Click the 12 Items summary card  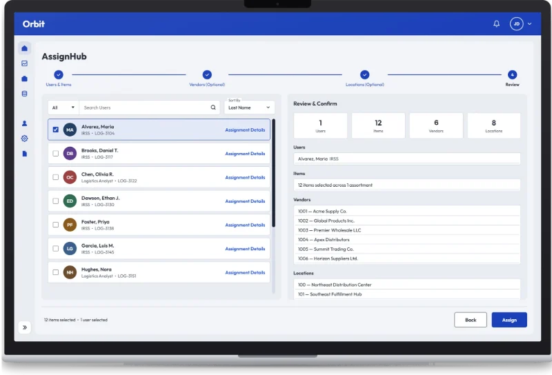point(378,125)
